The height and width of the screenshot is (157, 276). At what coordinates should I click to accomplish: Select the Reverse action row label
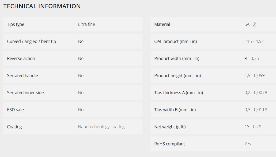point(21,59)
